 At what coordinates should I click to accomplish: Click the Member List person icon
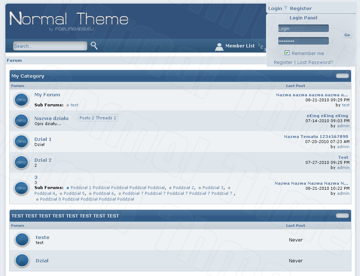pos(219,47)
